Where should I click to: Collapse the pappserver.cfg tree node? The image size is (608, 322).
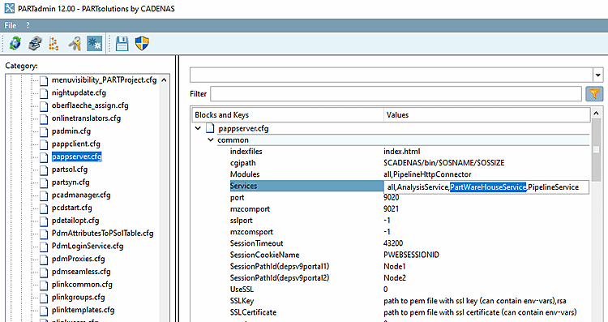click(198, 128)
